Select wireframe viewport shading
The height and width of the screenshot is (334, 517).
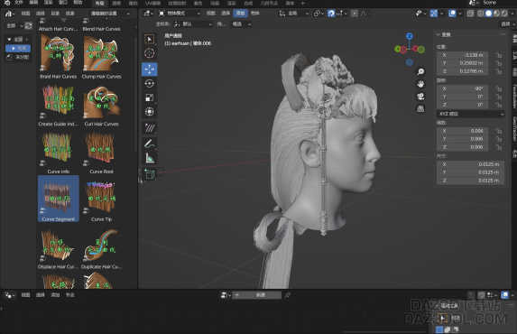pos(481,14)
